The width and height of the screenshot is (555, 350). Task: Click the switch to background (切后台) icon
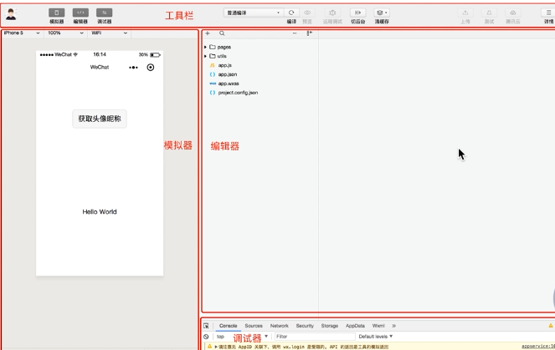coord(357,13)
